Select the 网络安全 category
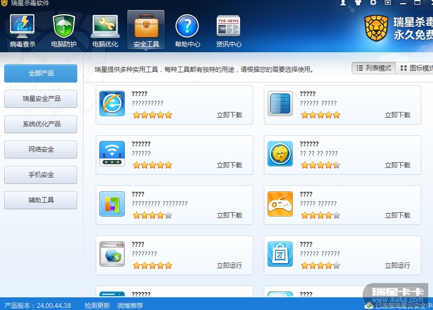The width and height of the screenshot is (433, 310). pos(41,149)
